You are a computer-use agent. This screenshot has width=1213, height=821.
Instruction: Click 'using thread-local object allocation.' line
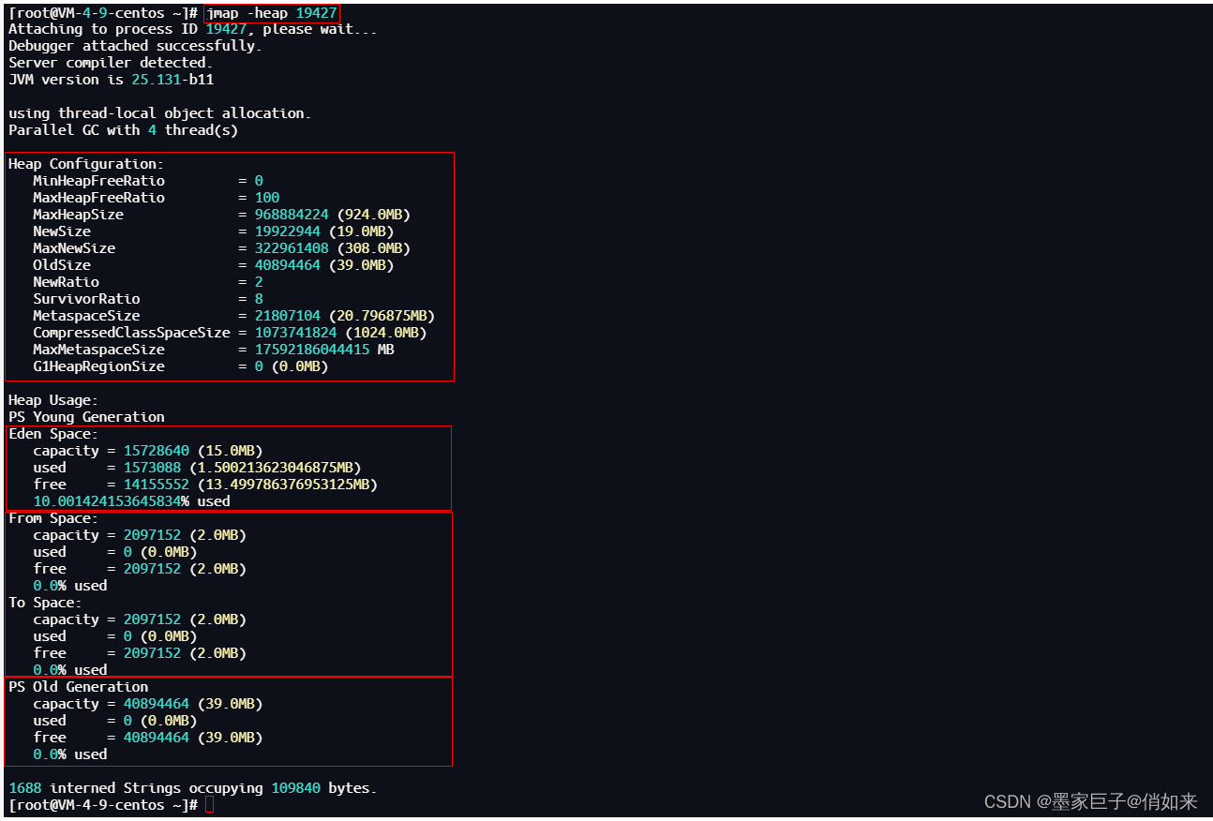[159, 113]
